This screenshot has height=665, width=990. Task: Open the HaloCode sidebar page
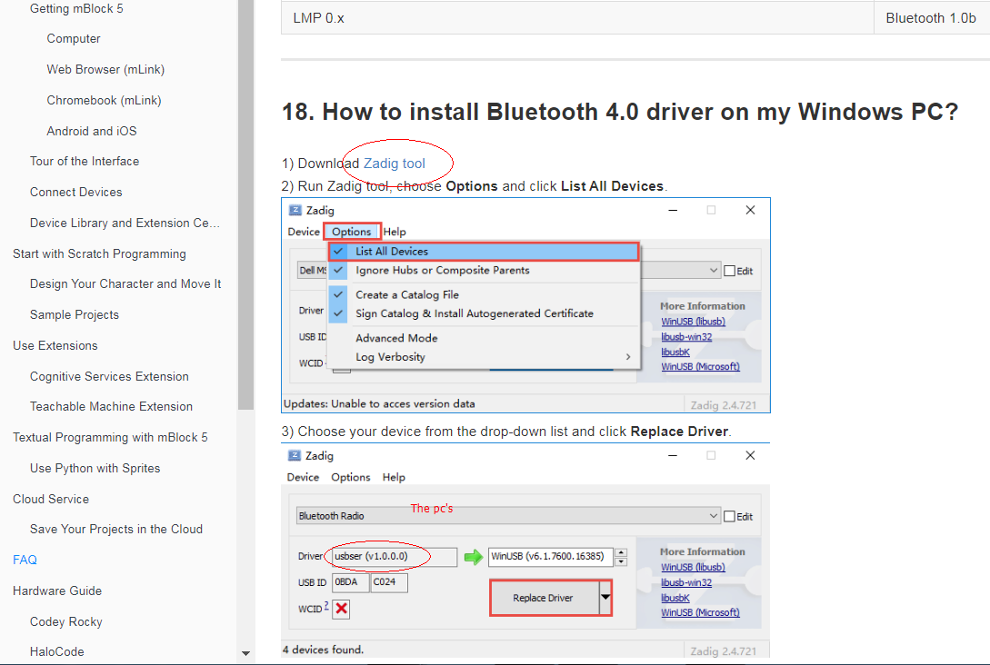coord(57,651)
